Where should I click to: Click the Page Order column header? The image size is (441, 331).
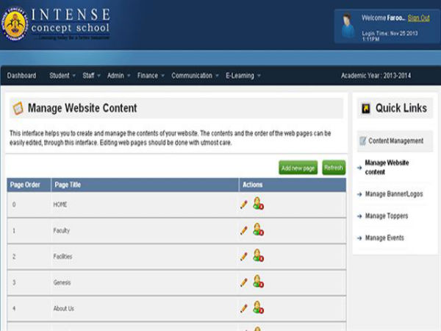[29, 185]
